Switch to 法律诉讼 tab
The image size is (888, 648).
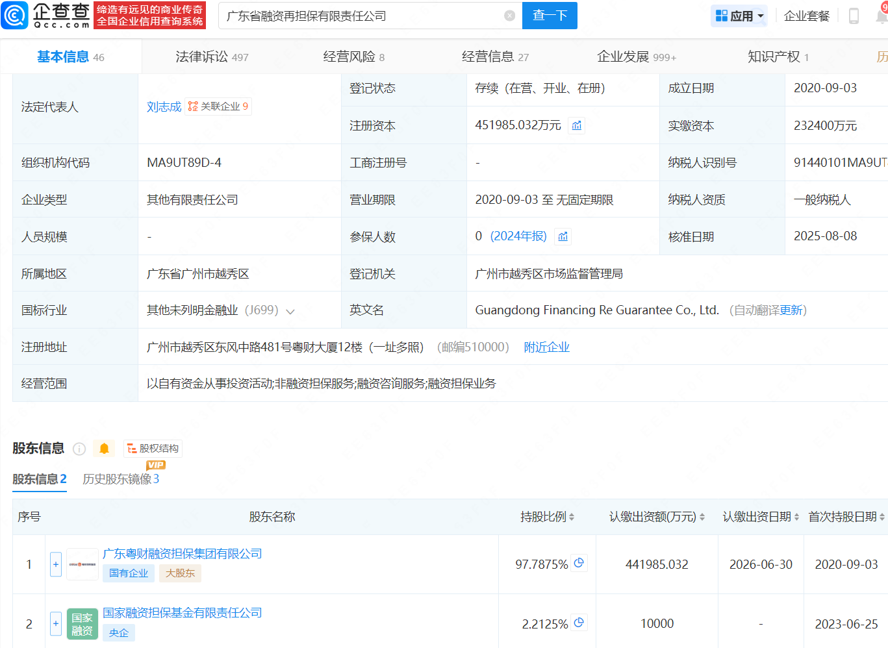(x=212, y=57)
